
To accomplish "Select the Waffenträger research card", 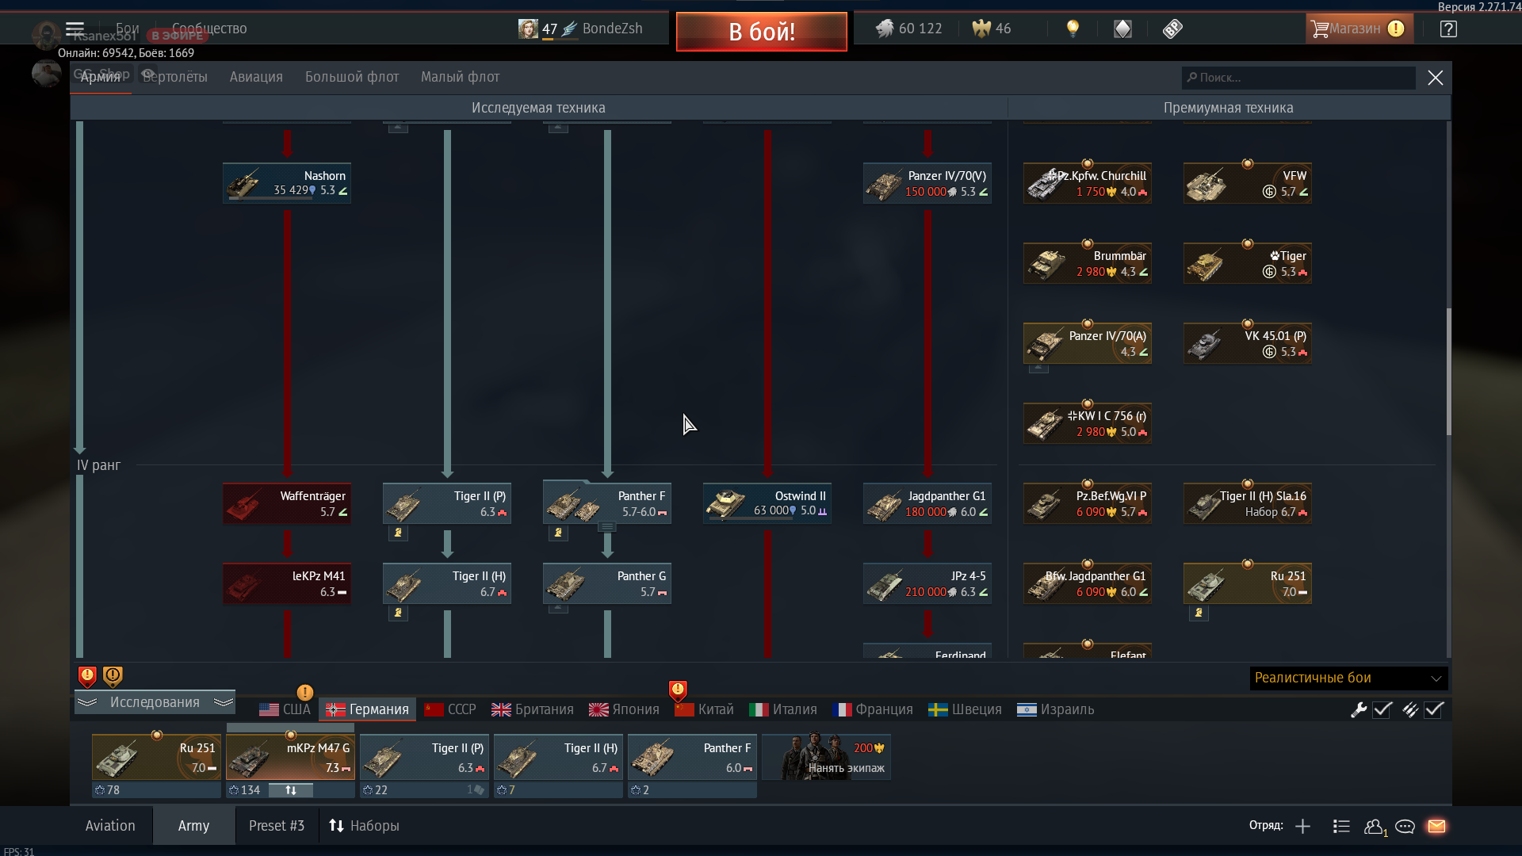I will pyautogui.click(x=287, y=503).
